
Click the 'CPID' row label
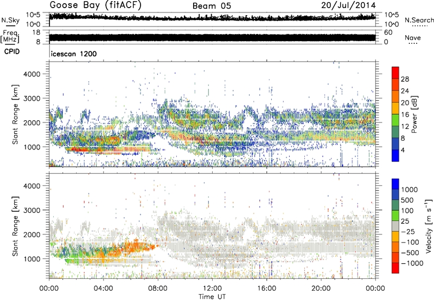tap(12, 51)
